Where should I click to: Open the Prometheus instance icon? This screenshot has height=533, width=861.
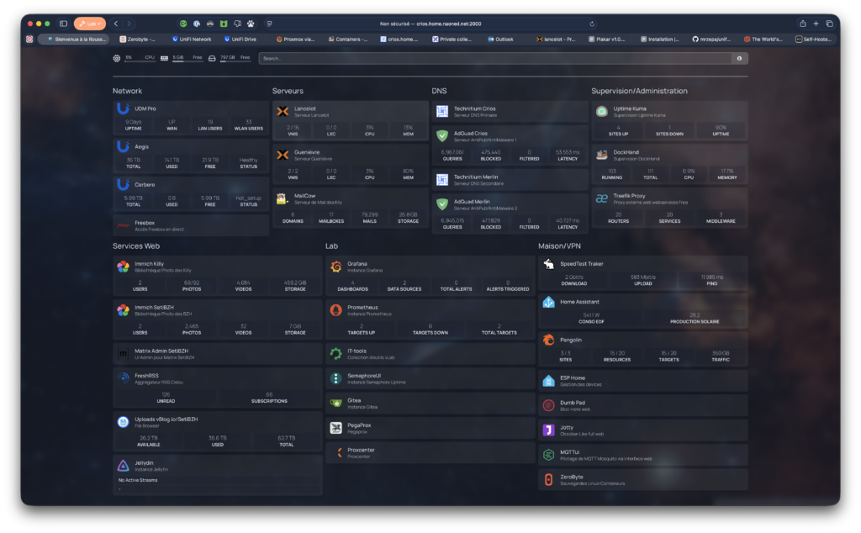point(335,310)
